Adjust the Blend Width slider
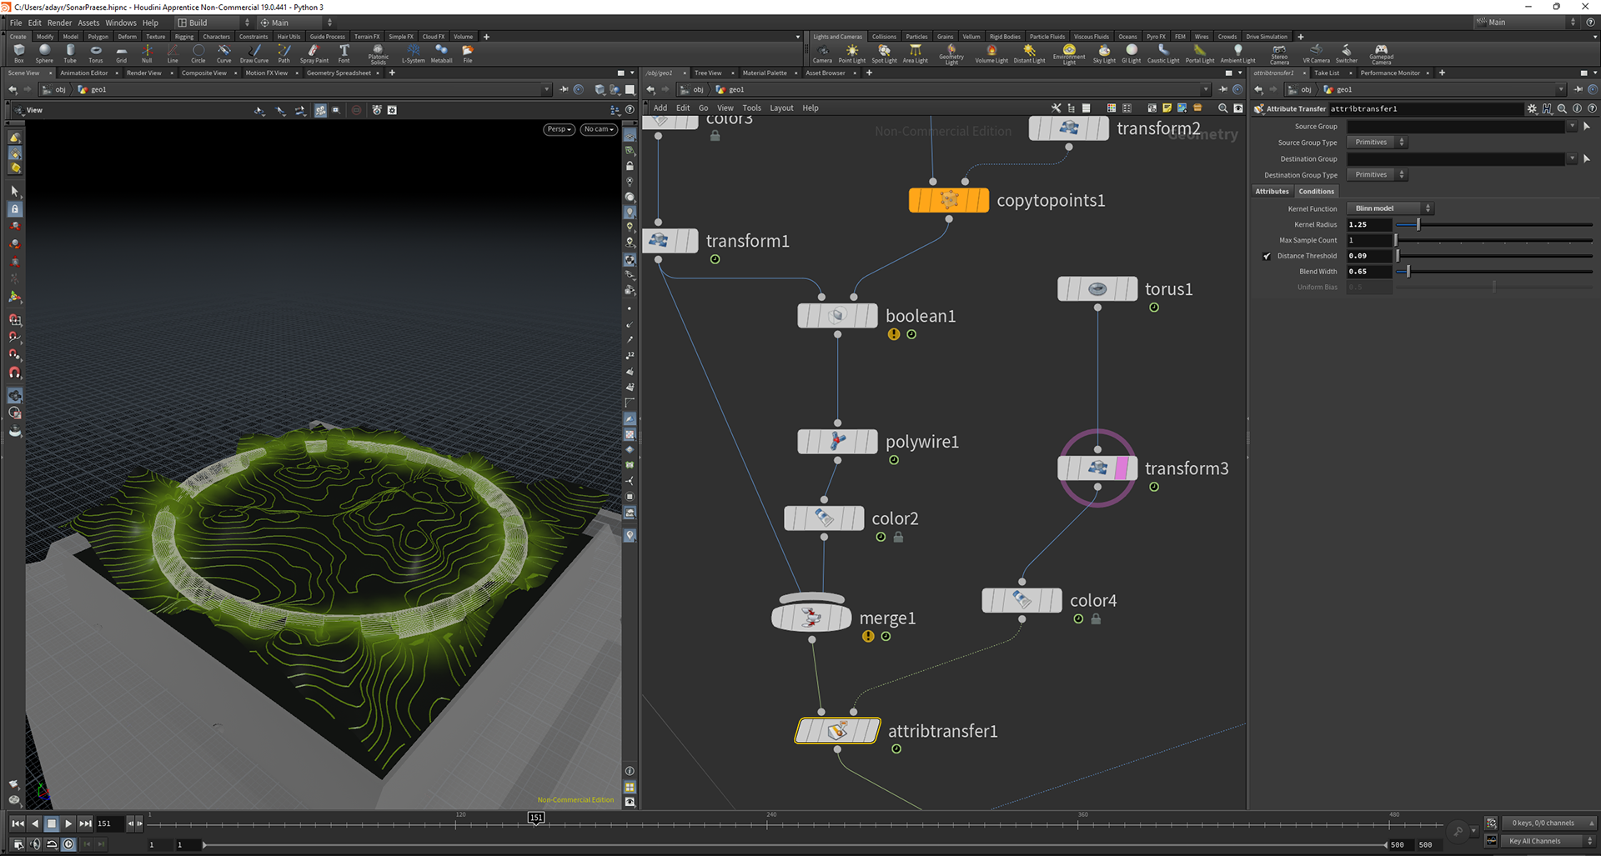 point(1493,272)
